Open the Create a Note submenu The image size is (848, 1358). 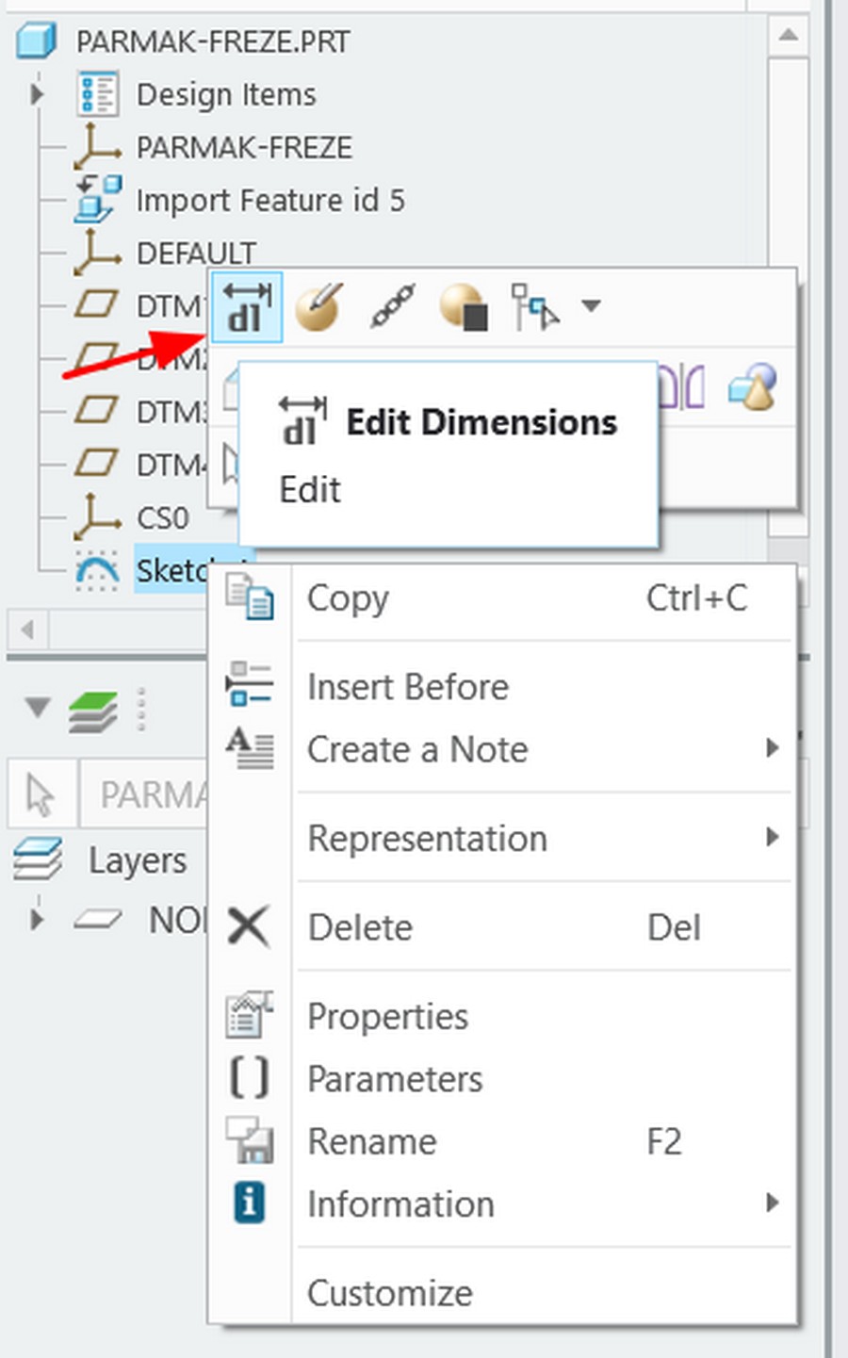click(x=502, y=749)
